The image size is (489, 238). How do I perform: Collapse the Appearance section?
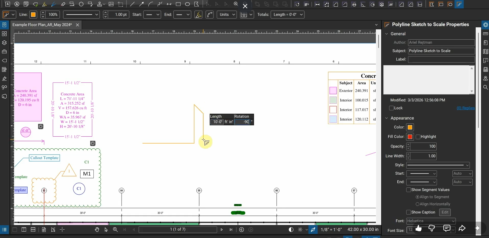coord(387,118)
